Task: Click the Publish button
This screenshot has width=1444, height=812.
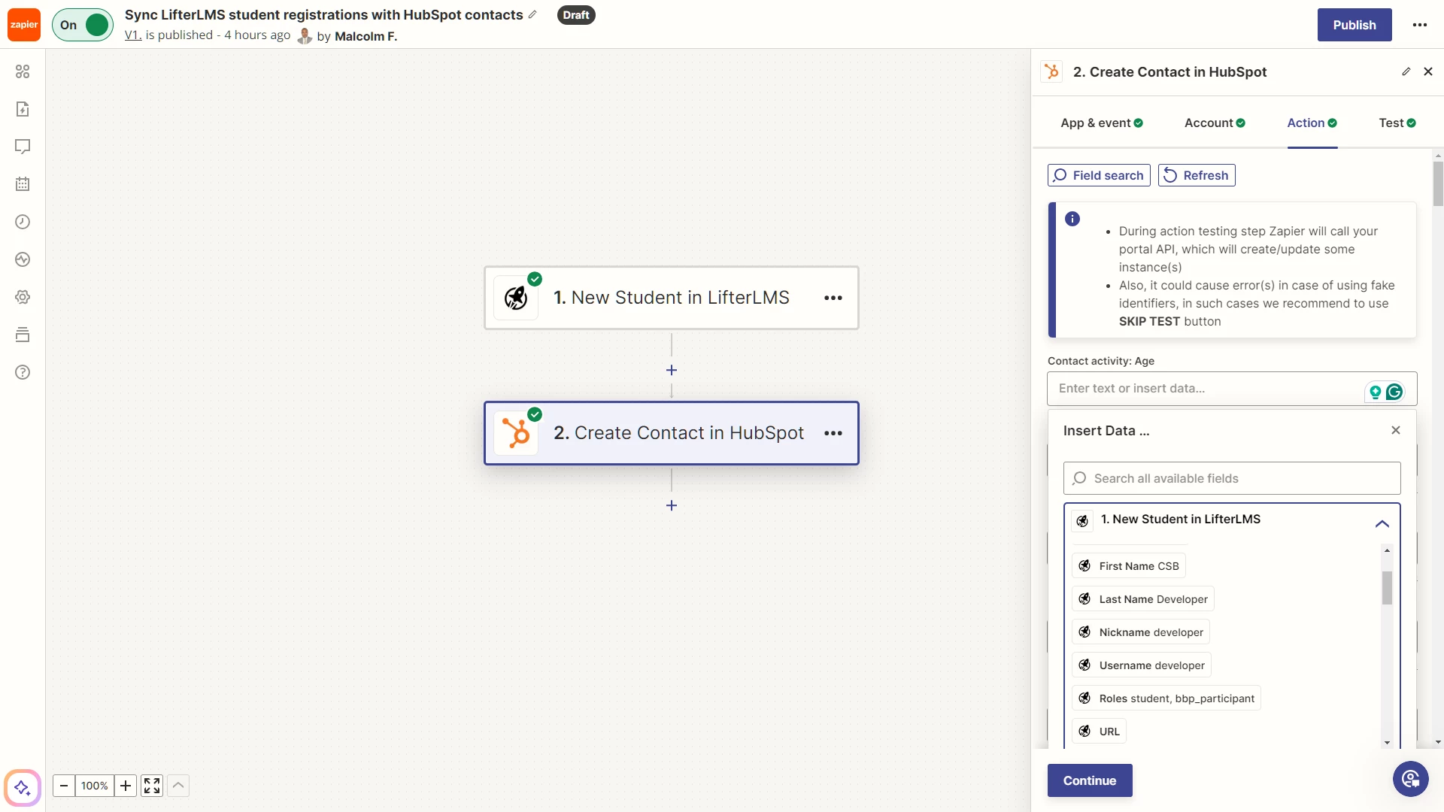Action: 1354,25
